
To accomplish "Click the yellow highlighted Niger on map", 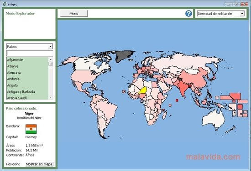I will [x=143, y=91].
